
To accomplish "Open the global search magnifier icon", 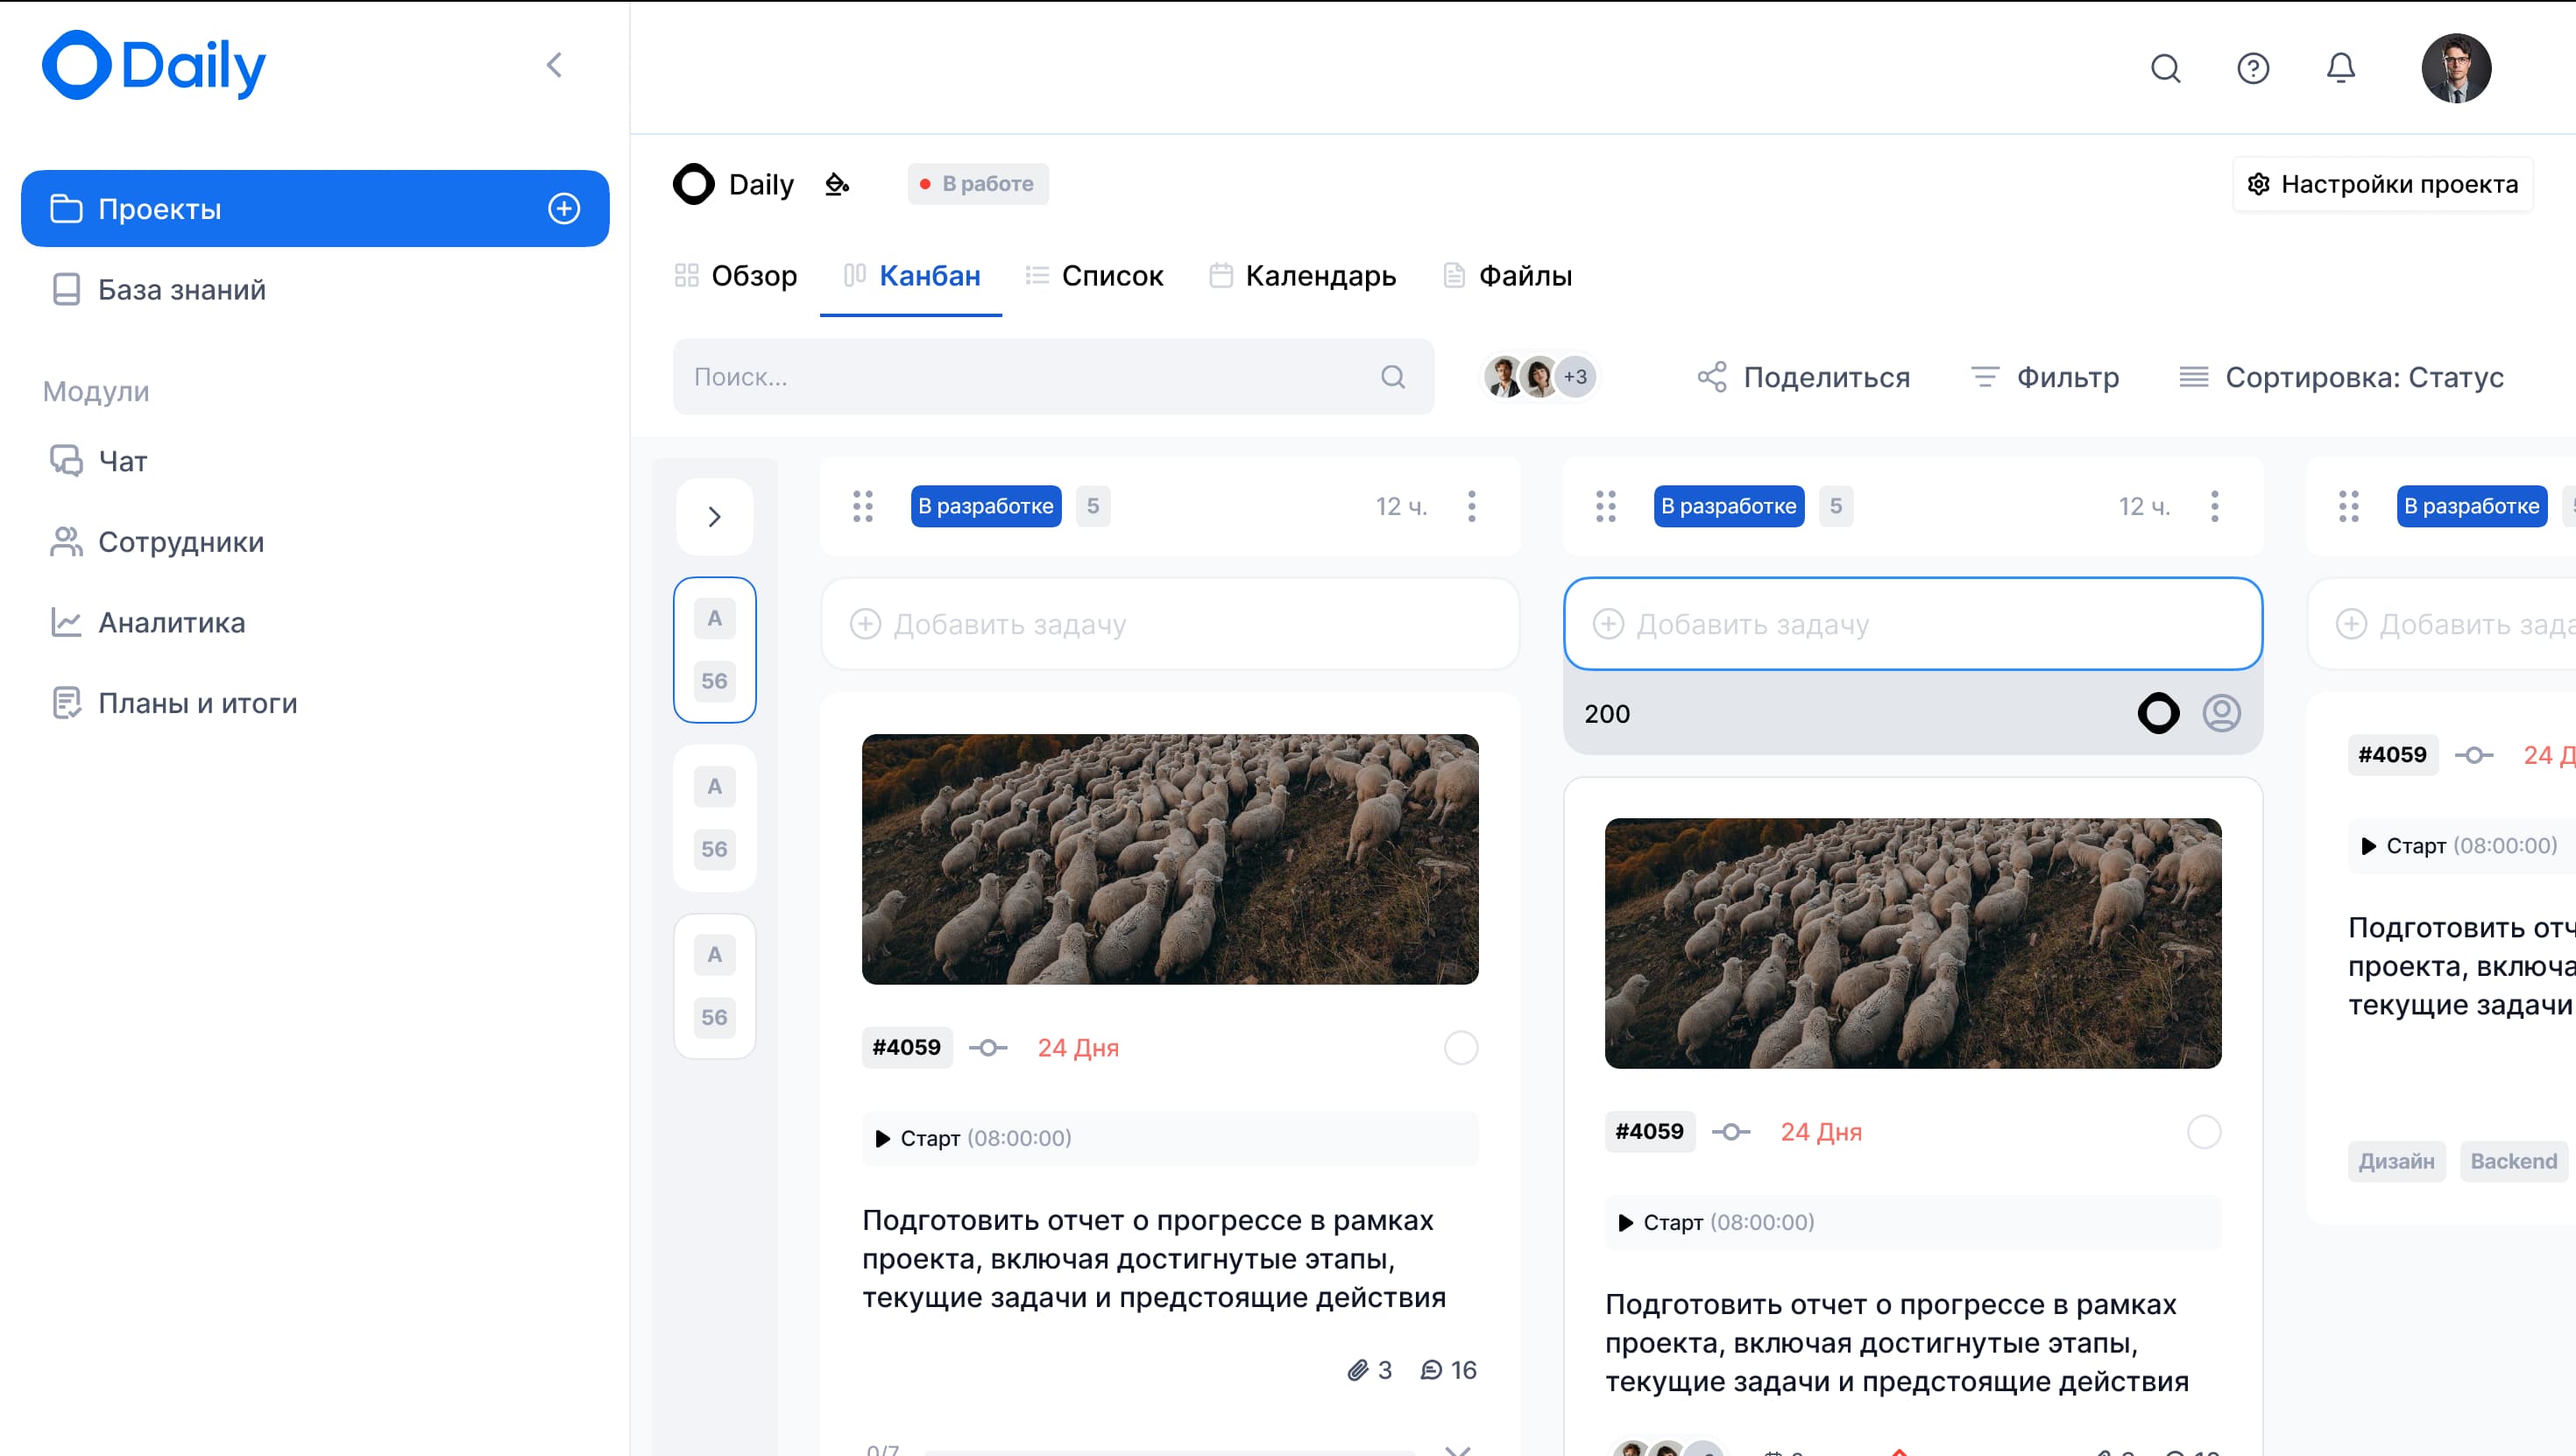I will coord(2165,68).
